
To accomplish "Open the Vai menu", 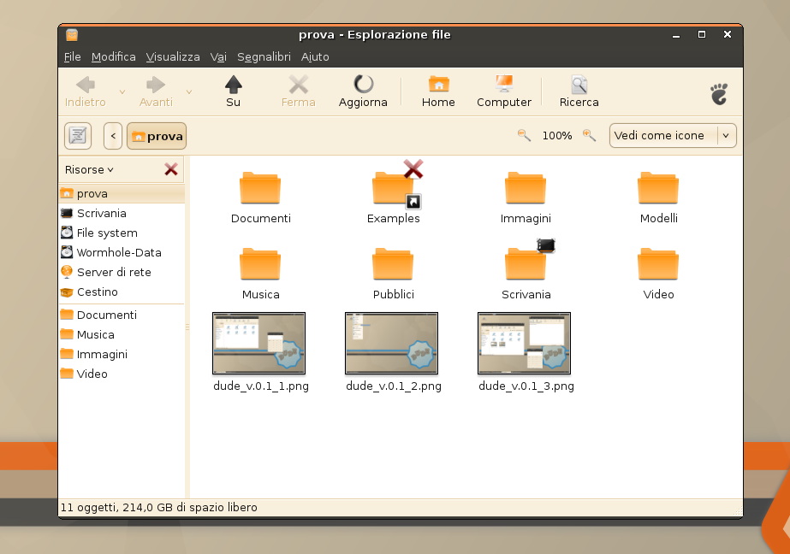I will pyautogui.click(x=218, y=57).
